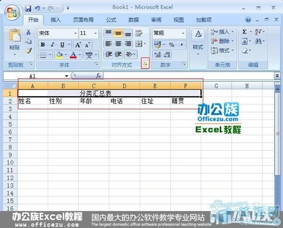This screenshot has width=283, height=228.
Task: Open the 公式 tab
Action: coord(111,20)
